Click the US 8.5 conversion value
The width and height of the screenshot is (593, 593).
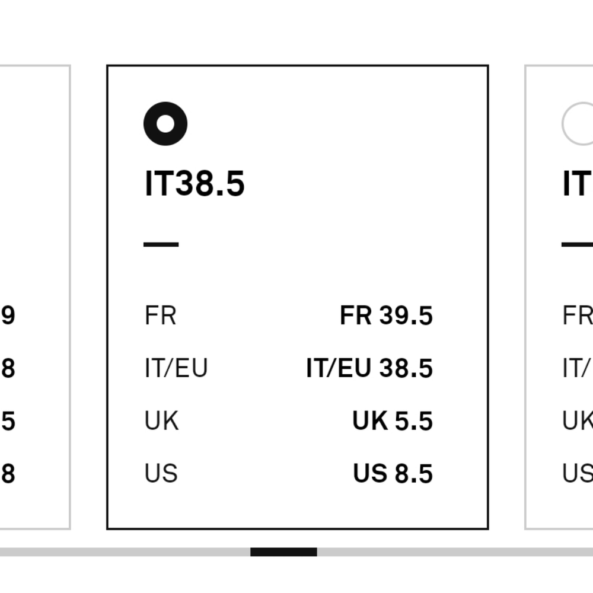(393, 474)
